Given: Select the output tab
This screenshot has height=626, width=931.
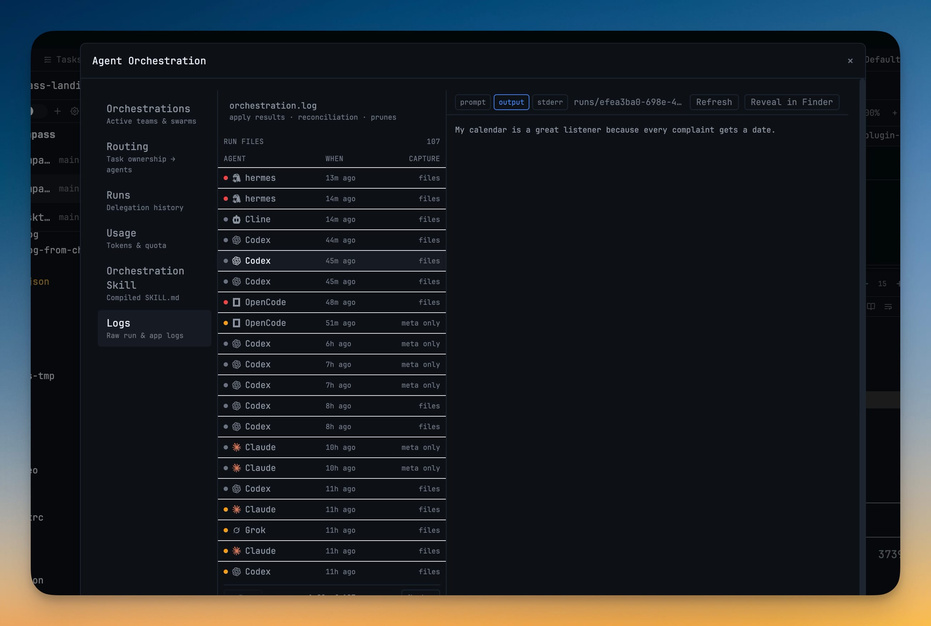Looking at the screenshot, I should [x=511, y=102].
